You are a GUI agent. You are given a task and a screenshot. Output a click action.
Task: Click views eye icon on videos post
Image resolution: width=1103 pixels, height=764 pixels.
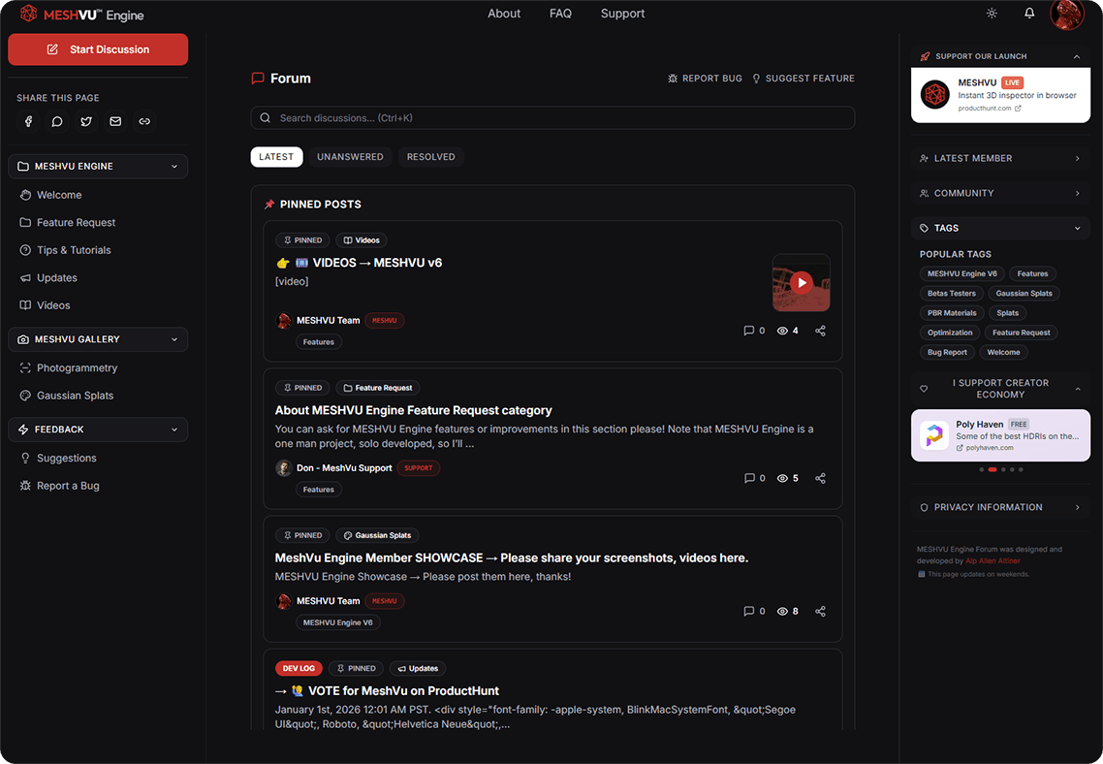(x=782, y=331)
